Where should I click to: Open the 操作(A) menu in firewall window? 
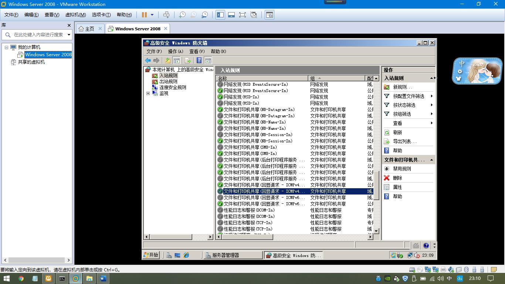[175, 51]
